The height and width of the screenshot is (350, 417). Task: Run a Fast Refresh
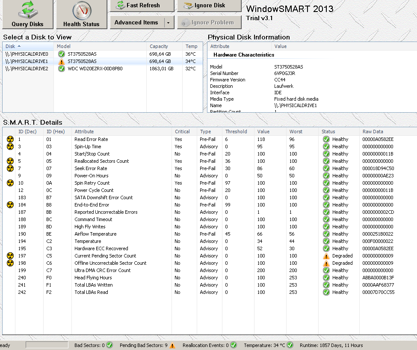[x=142, y=5]
